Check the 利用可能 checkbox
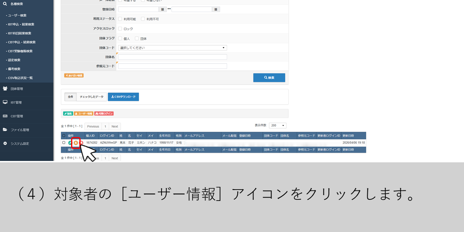Screen dimensions: 464x232 point(120,19)
